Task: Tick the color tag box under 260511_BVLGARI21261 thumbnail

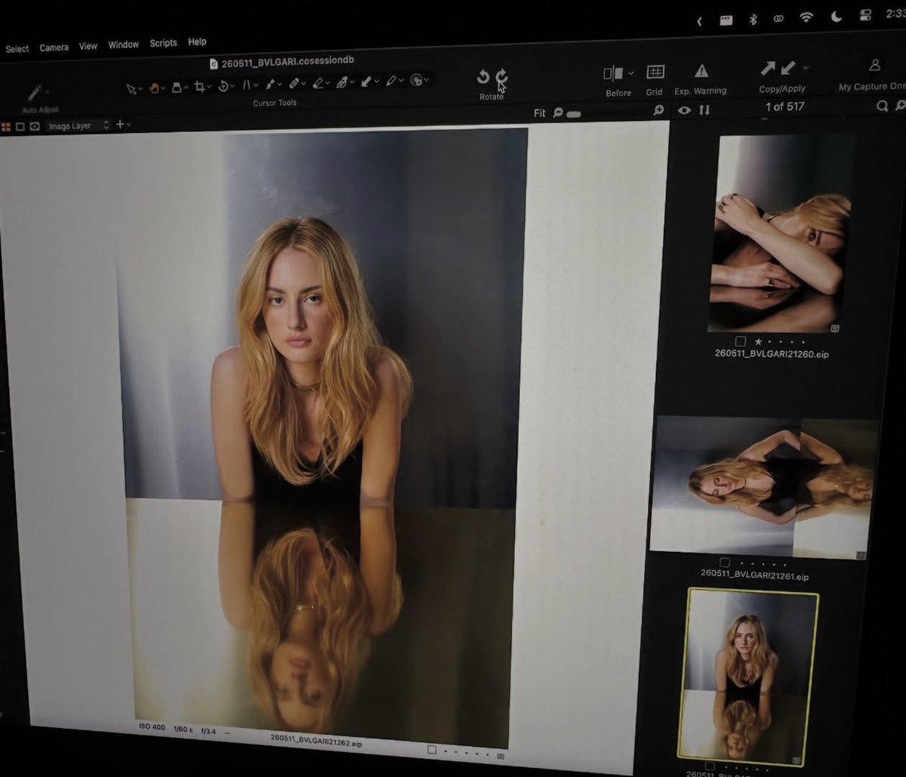Action: pyautogui.click(x=725, y=563)
